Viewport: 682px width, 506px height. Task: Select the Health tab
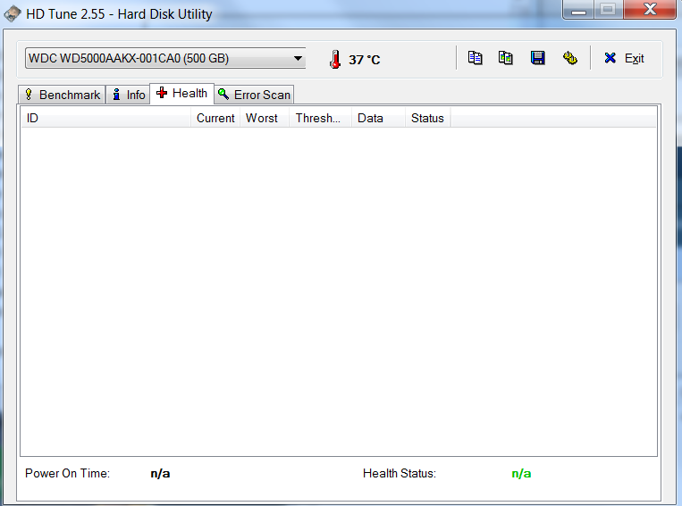pos(181,94)
